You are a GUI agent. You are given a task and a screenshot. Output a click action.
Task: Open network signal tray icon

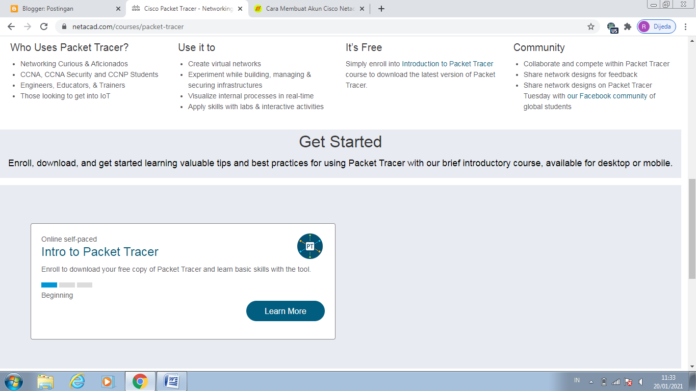coord(616,382)
